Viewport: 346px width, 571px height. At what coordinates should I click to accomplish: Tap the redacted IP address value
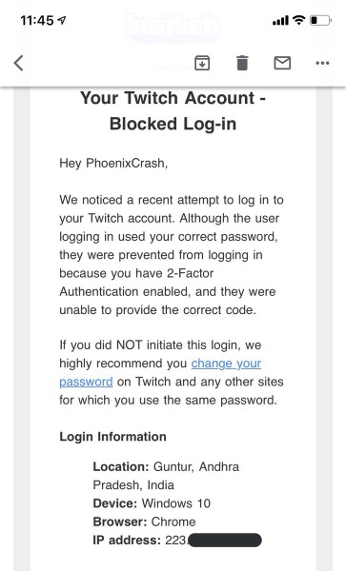point(225,540)
